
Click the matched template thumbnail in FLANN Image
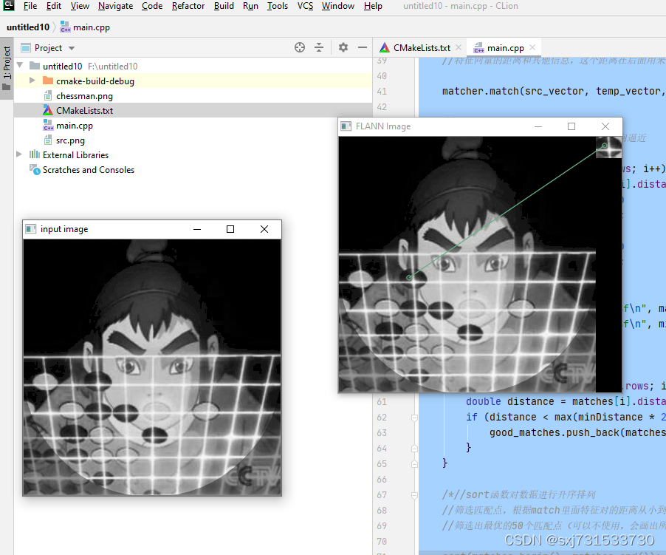tap(608, 148)
